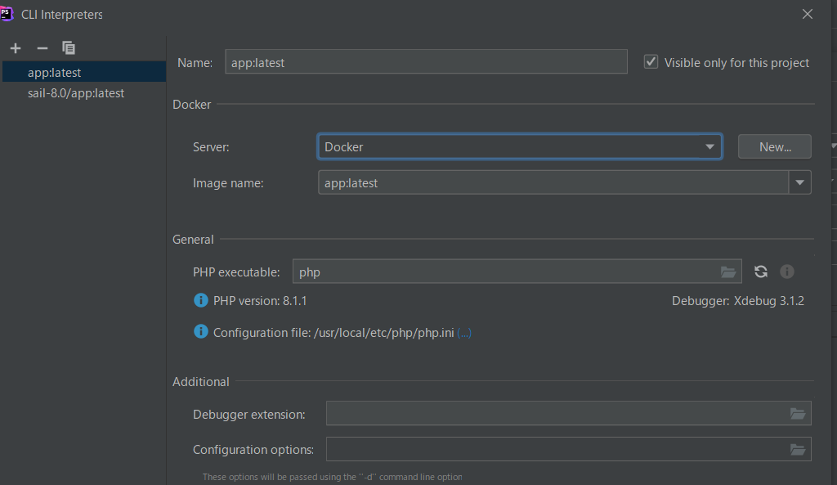This screenshot has width=837, height=485.
Task: Add a new CLI interpreter
Action: tap(16, 48)
